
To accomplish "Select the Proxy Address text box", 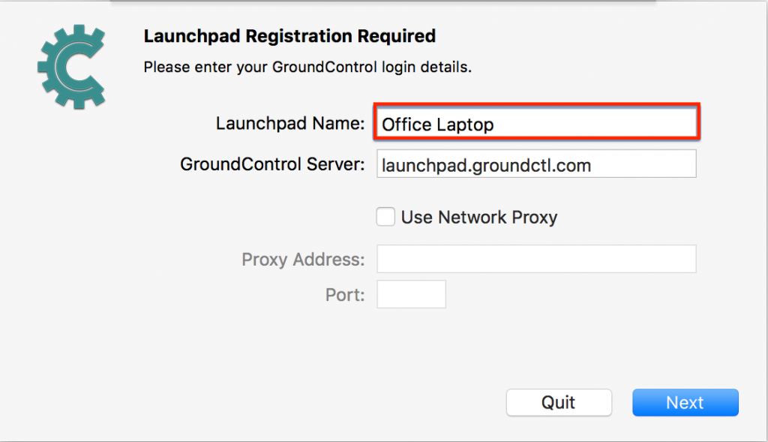I will [536, 259].
